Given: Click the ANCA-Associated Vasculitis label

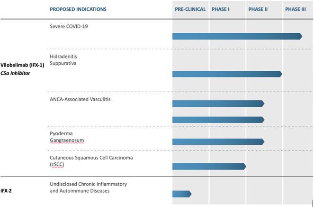Looking at the screenshot, I should pyautogui.click(x=80, y=99).
